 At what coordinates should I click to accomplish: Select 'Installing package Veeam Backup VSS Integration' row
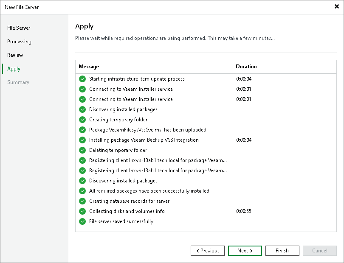(206, 140)
